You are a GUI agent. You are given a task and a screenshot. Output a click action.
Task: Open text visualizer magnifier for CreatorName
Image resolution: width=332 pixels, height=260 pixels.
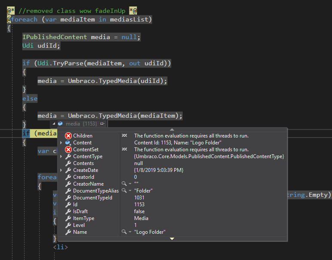coord(124,184)
